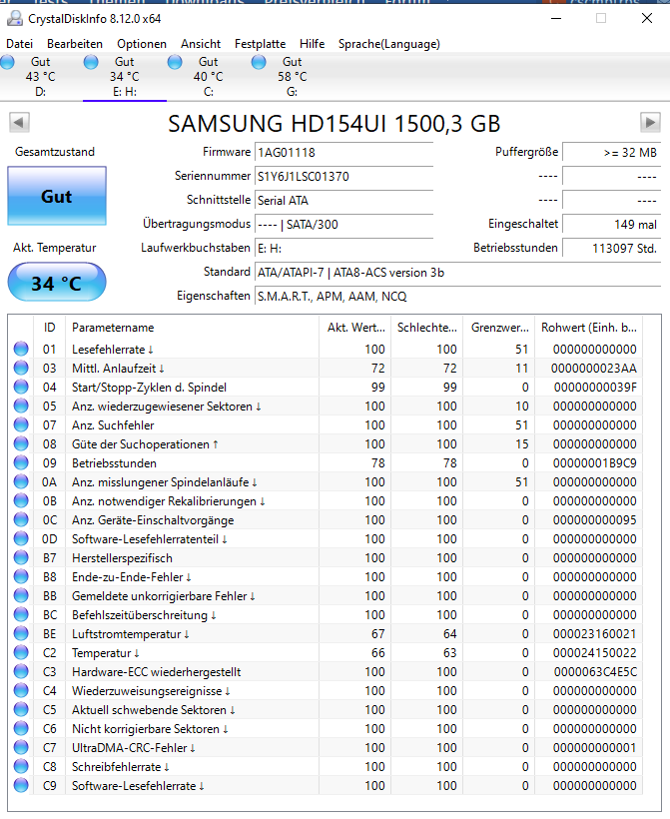Click status icon for misslungener Spindelanläufe row
Screen dimensions: 670x819
[x=21, y=482]
